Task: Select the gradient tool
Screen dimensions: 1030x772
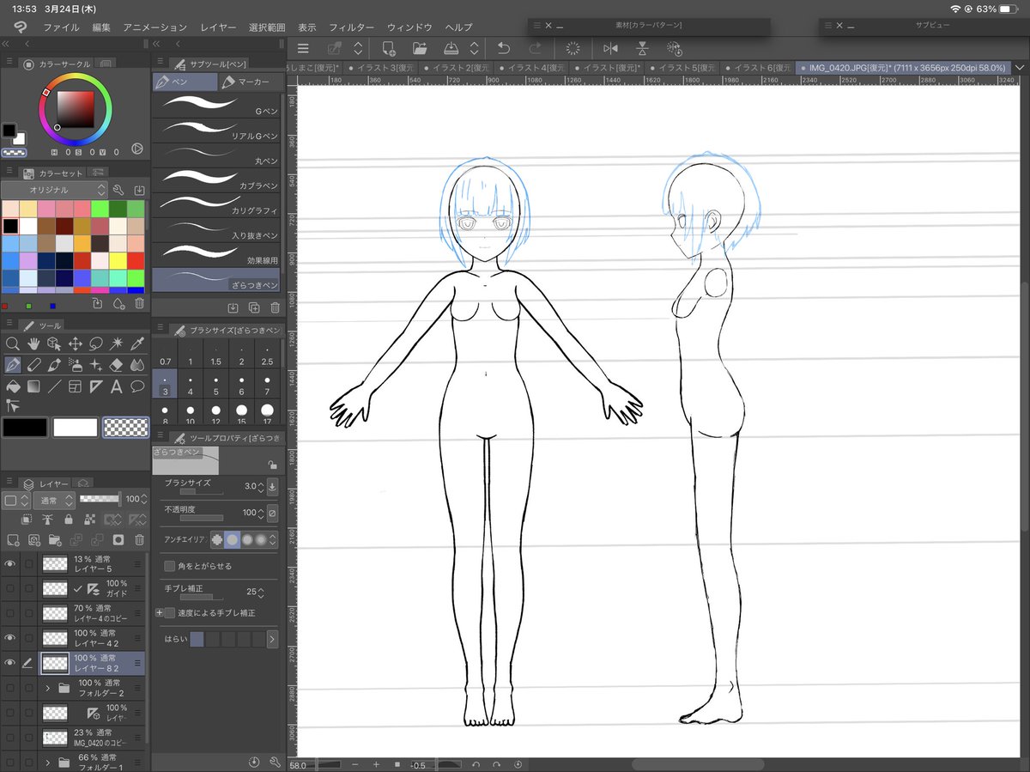Action: pos(33,386)
